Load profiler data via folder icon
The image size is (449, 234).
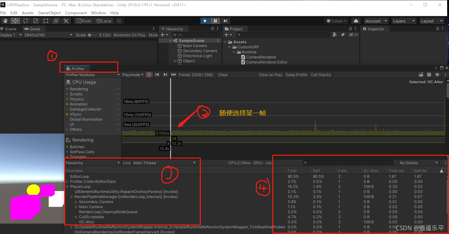(421, 75)
